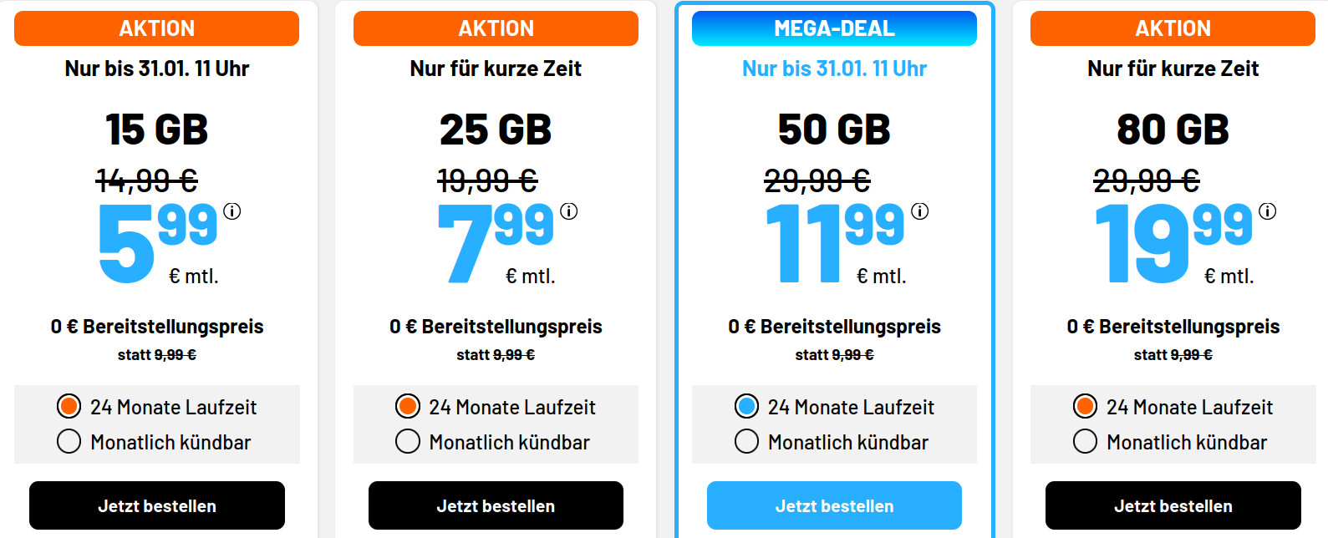Click the MEGA-DEAL banner

(x=834, y=28)
